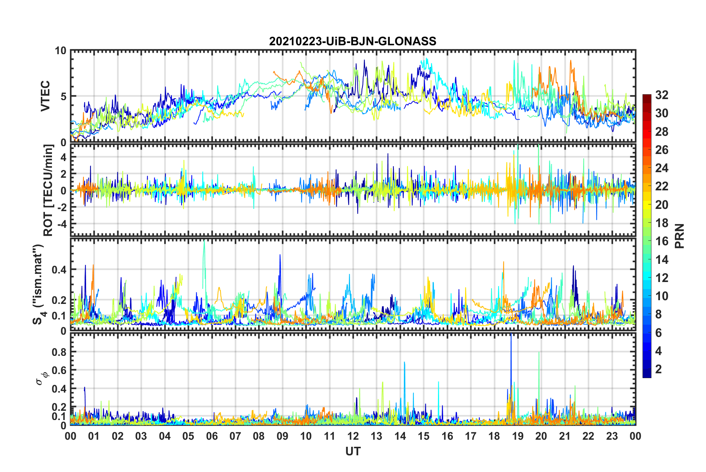Click the sigma phi axis label
This screenshot has width=706, height=472.
coord(42,378)
